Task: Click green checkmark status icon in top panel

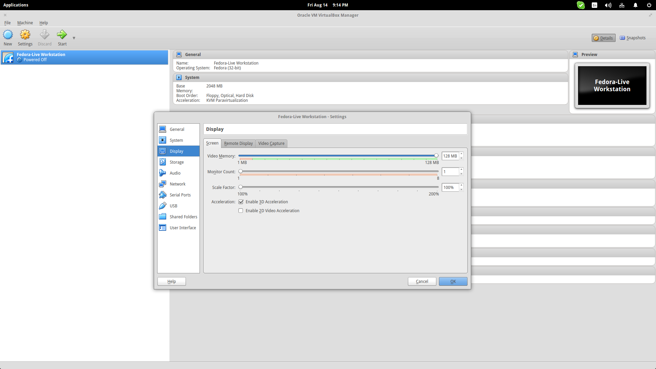Action: [581, 5]
